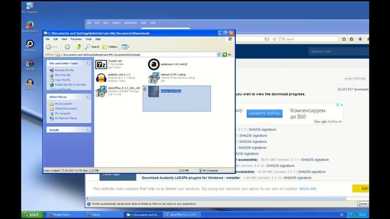This screenshot has width=390, height=219.
Task: Open My Computer in Other Places
Action: tap(63, 114)
